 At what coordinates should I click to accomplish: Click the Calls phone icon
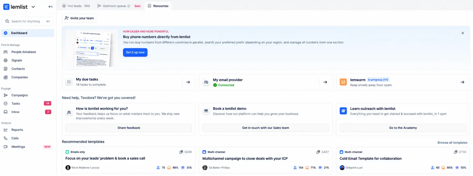coord(6,138)
